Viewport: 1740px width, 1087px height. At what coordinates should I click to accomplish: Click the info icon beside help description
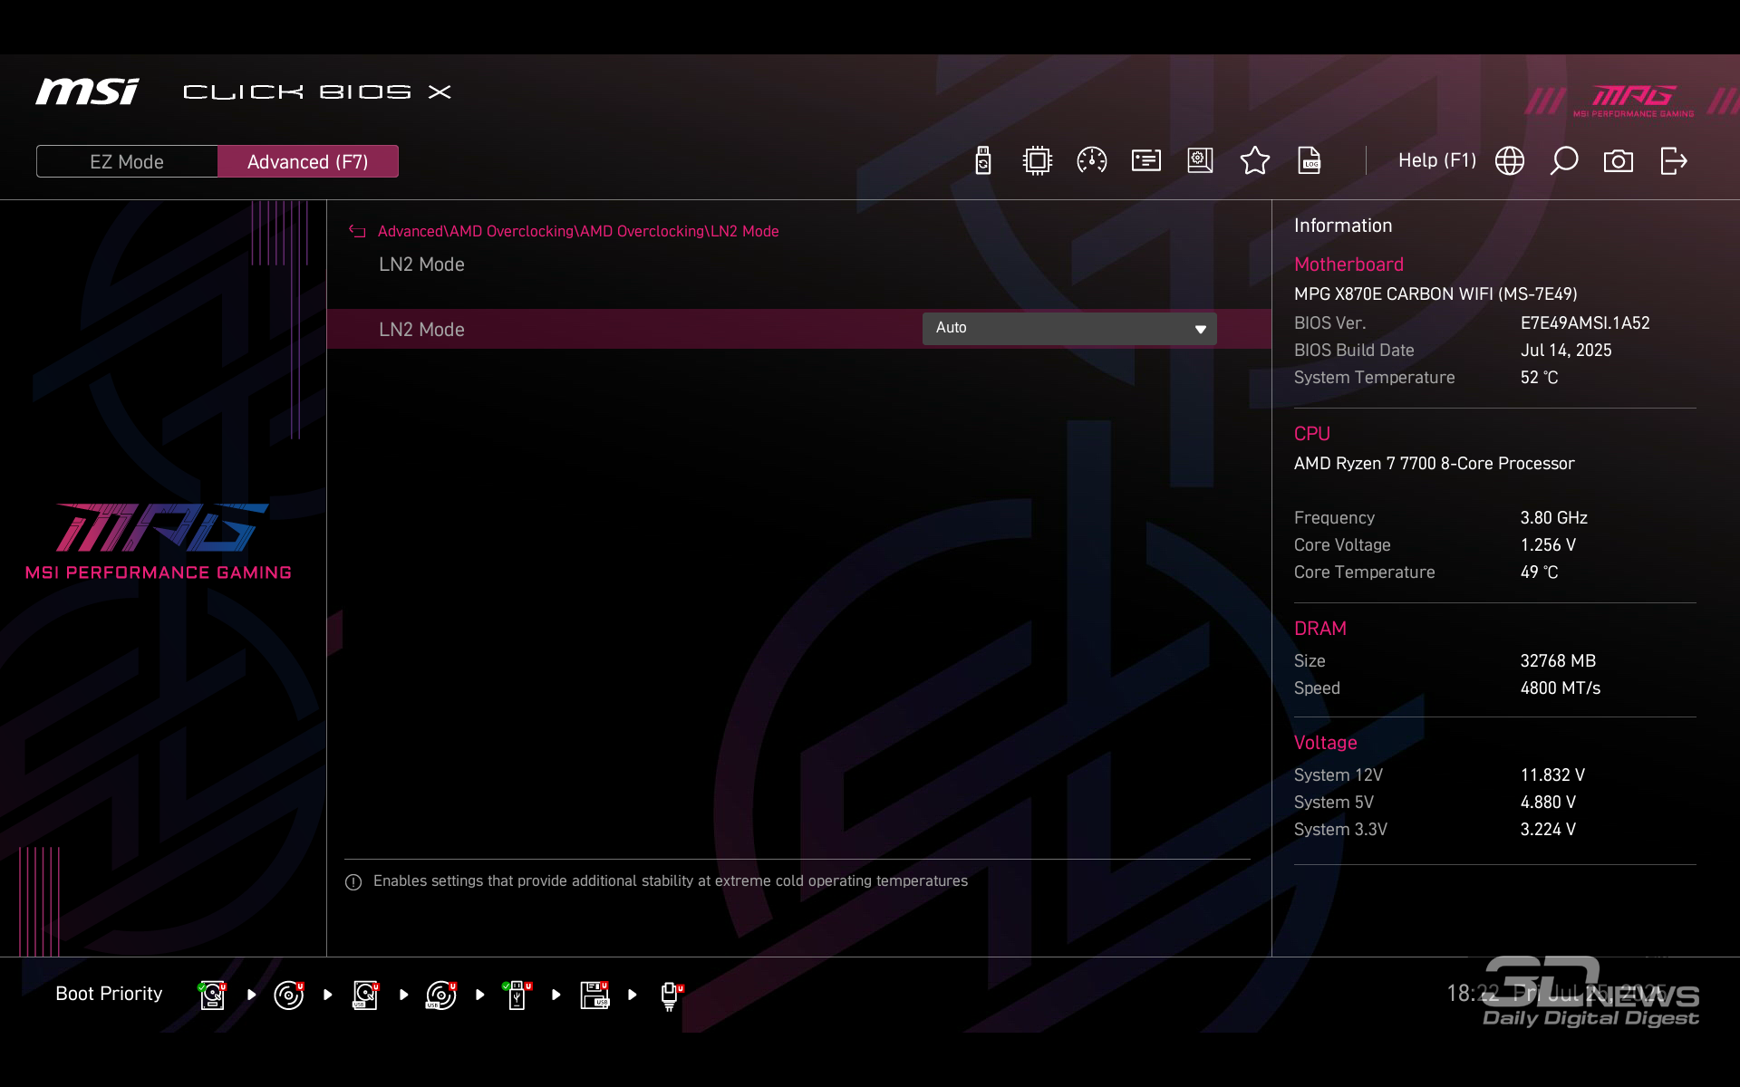click(353, 882)
